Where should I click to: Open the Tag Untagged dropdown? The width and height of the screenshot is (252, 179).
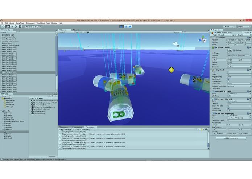pos(224,35)
